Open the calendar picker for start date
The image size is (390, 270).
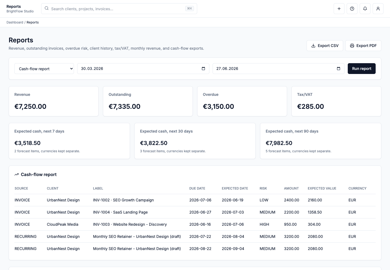(x=203, y=69)
